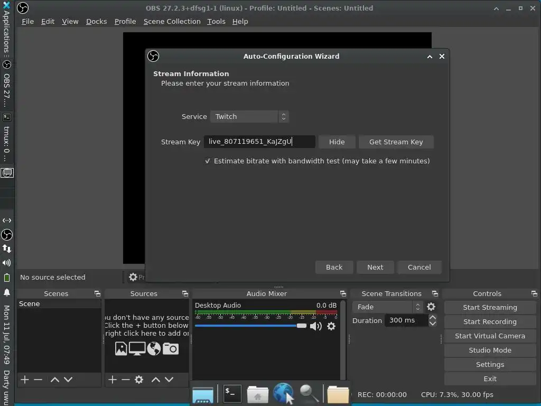This screenshot has width=541, height=406.
Task: Open Settings from Controls
Action: (x=490, y=365)
